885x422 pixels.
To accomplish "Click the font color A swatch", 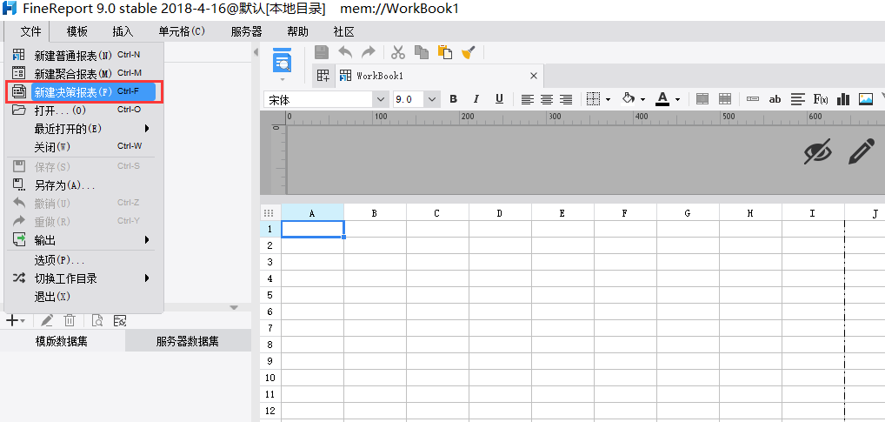I will pyautogui.click(x=662, y=99).
